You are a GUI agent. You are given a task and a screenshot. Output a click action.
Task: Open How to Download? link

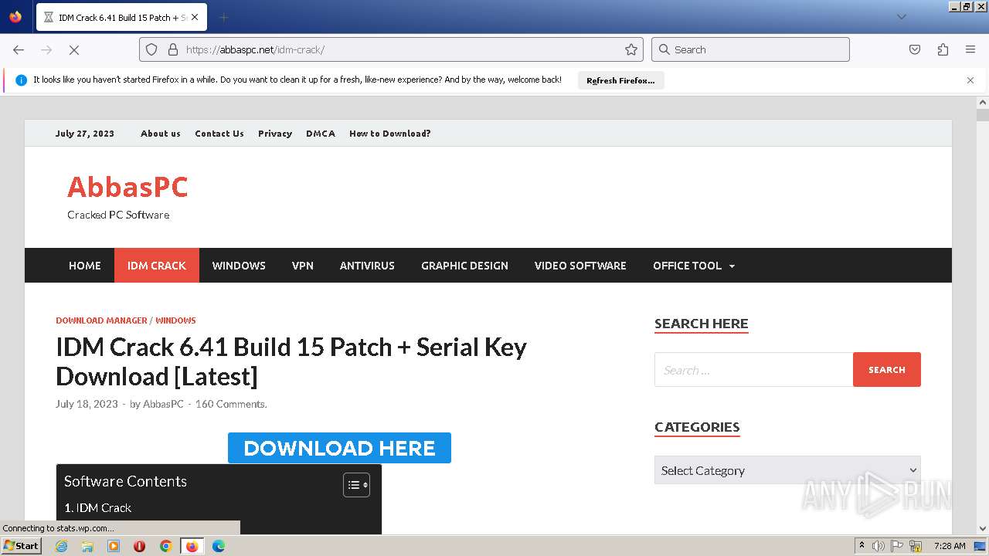pyautogui.click(x=390, y=134)
